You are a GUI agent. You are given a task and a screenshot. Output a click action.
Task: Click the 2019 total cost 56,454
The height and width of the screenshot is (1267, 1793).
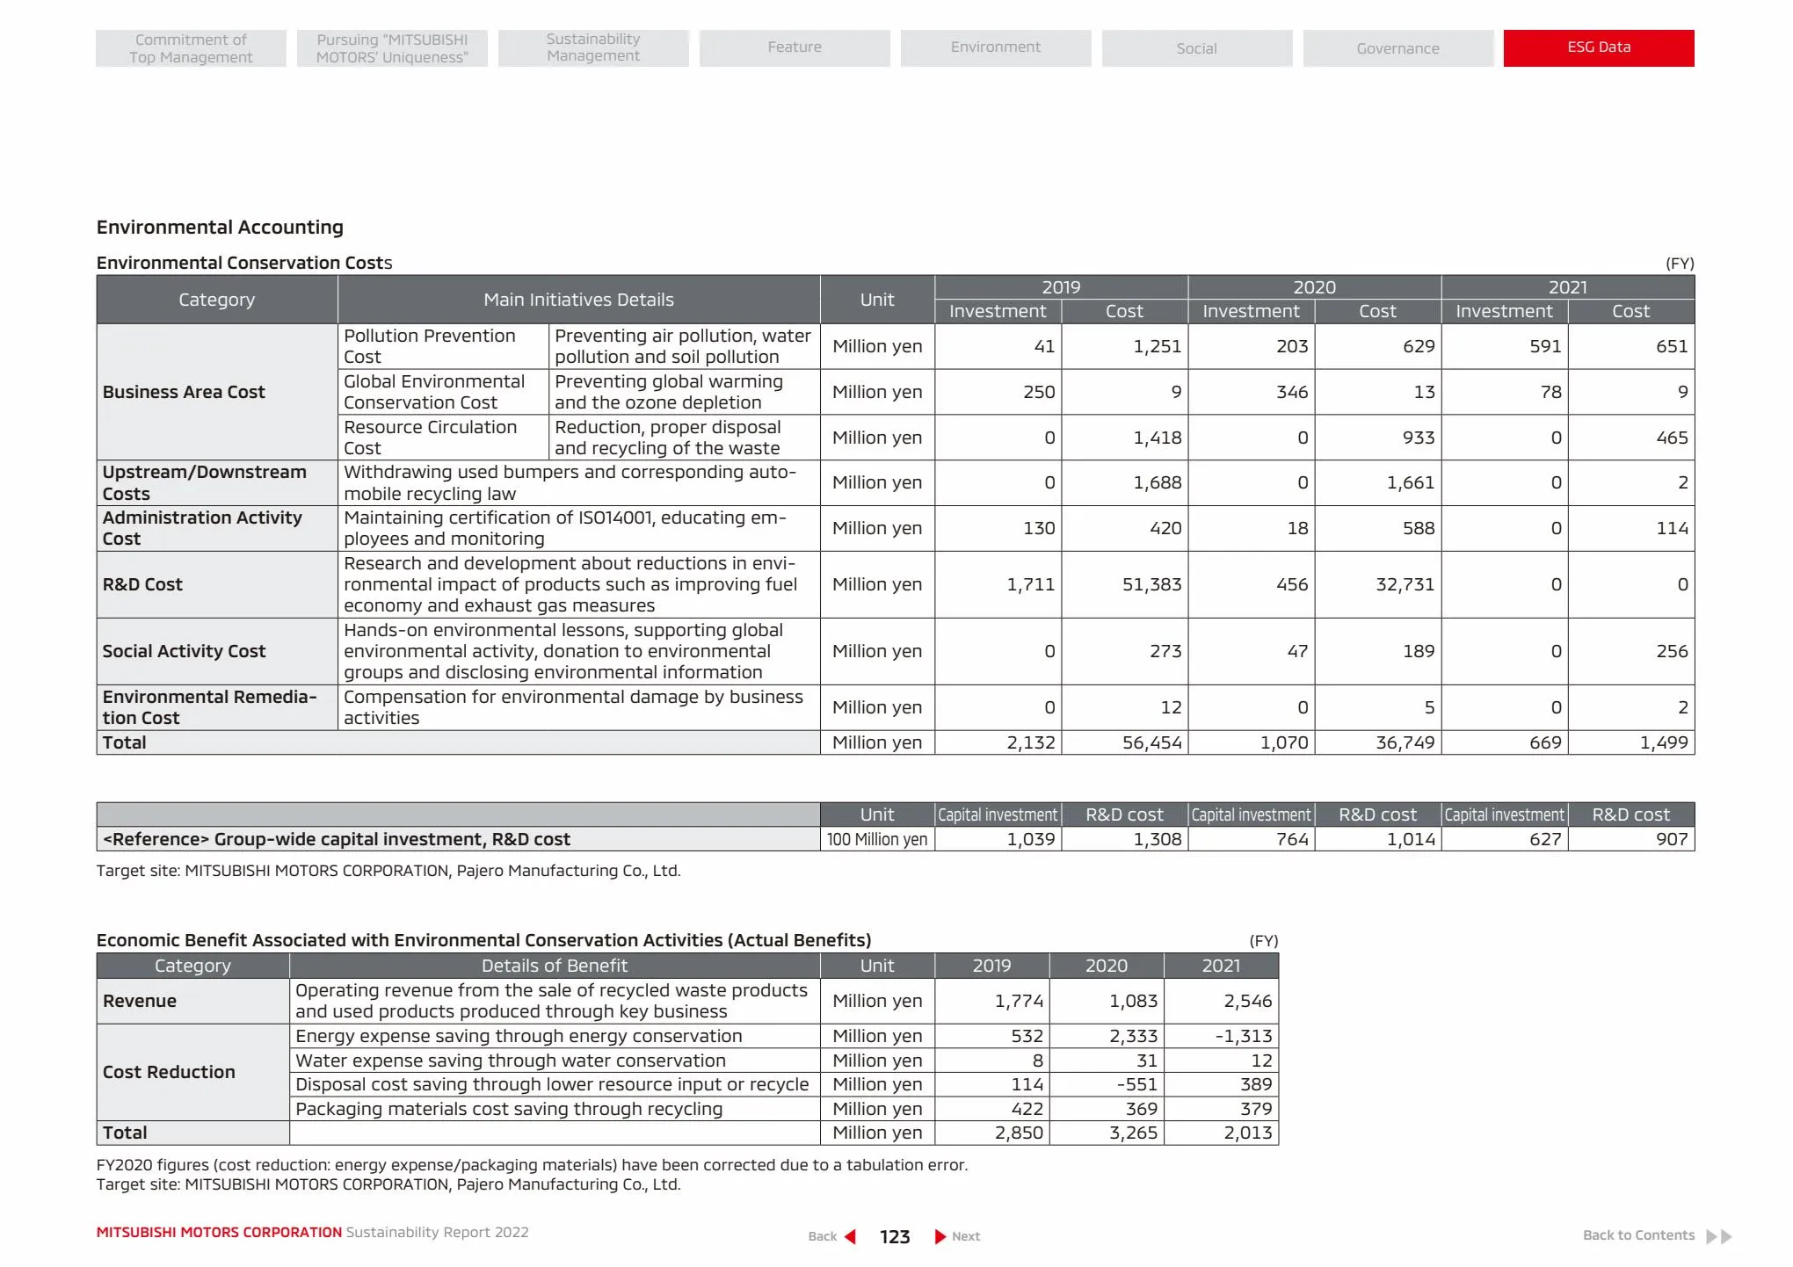[1151, 742]
